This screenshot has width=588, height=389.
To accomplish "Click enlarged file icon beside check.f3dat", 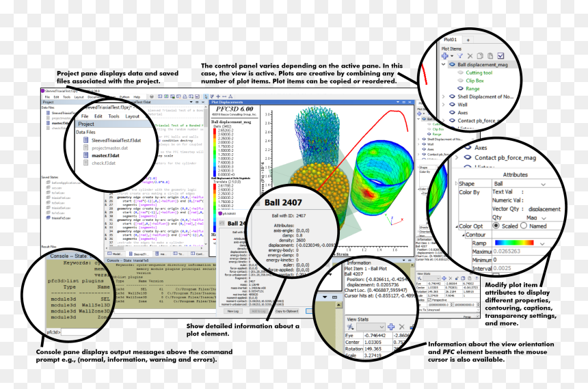I will point(86,163).
